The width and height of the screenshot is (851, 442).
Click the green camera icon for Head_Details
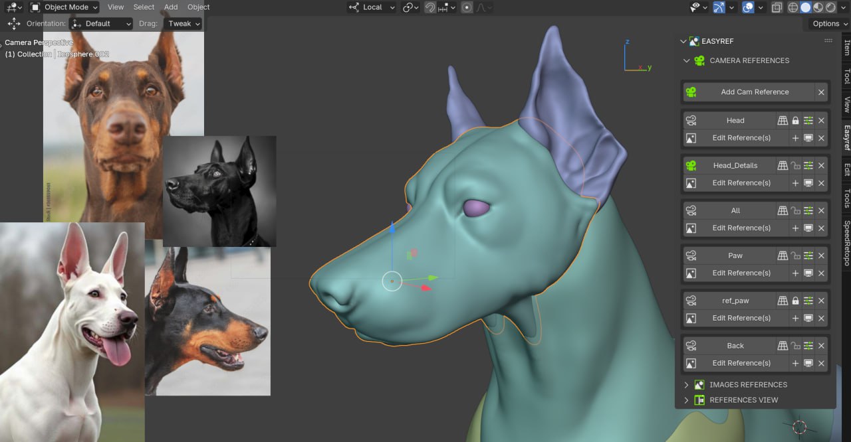click(x=691, y=166)
